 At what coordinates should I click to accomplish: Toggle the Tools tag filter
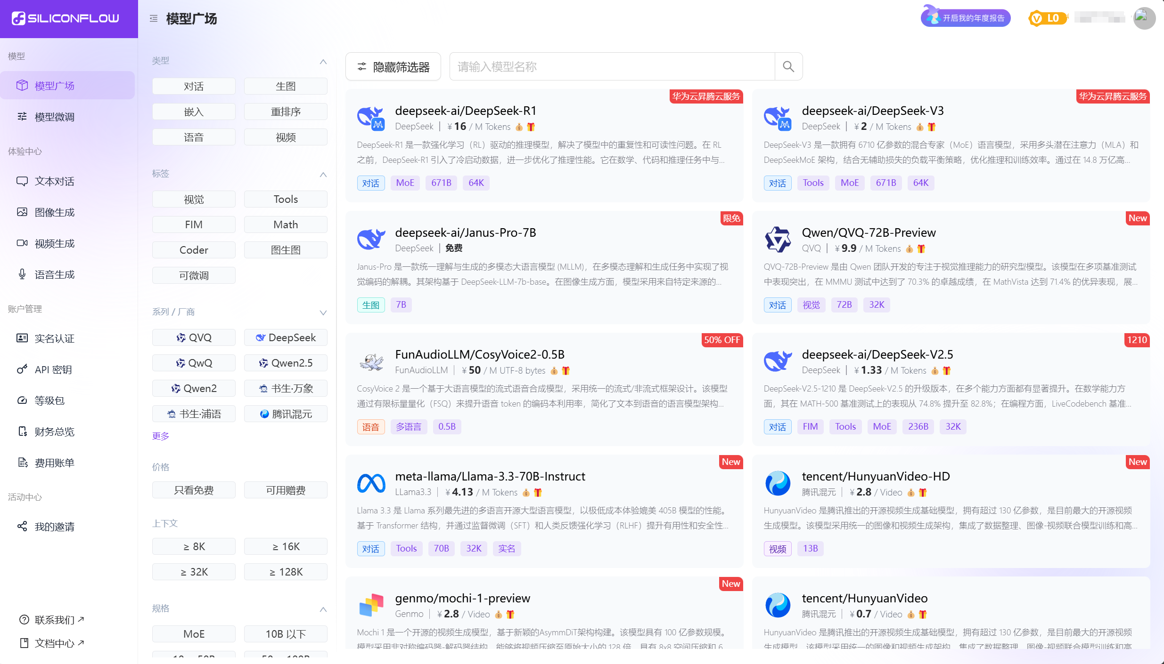[x=286, y=199]
